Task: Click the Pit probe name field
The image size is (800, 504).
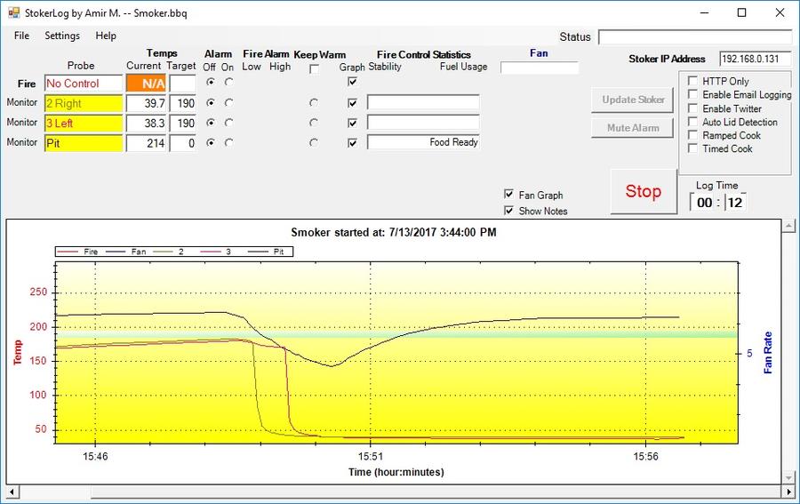Action: tap(84, 142)
